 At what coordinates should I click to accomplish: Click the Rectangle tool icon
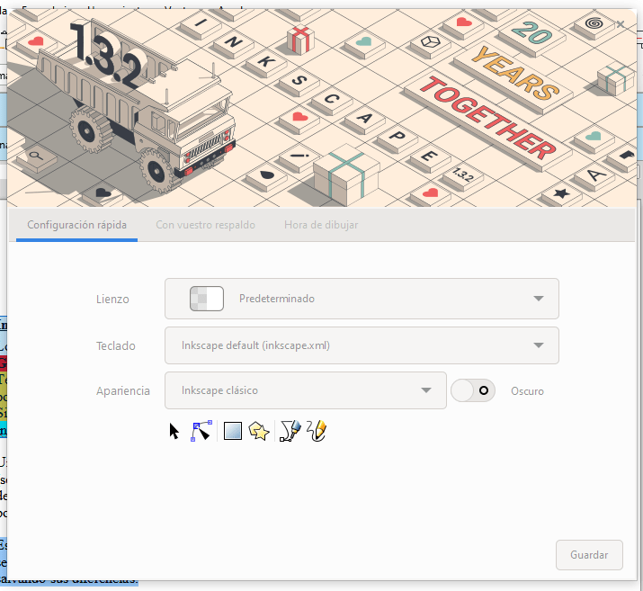(x=233, y=432)
